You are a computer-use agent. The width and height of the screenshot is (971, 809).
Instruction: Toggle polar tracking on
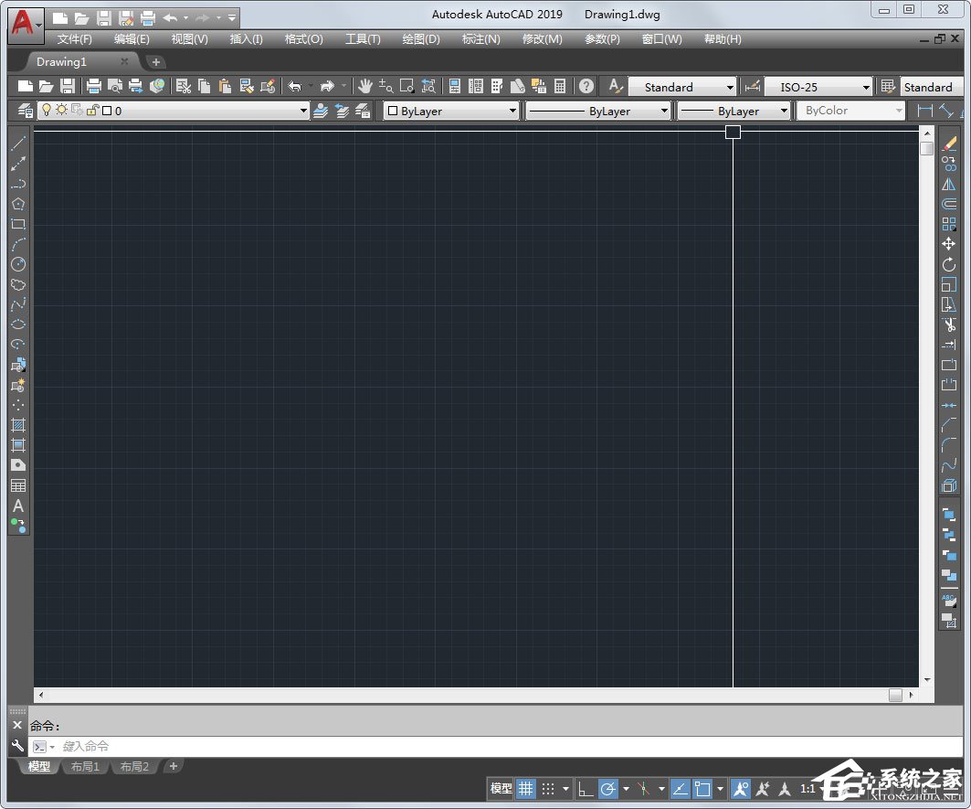point(608,788)
